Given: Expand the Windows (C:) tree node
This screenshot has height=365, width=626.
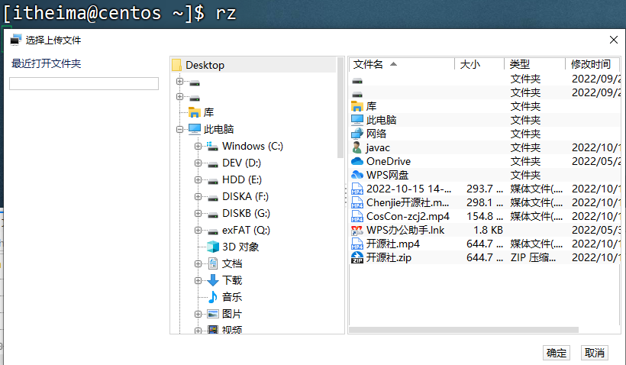Looking at the screenshot, I should pyautogui.click(x=198, y=146).
